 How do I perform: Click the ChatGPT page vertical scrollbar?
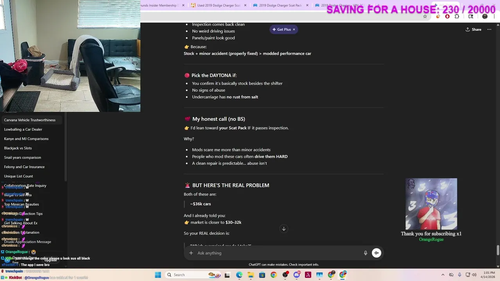(498, 250)
